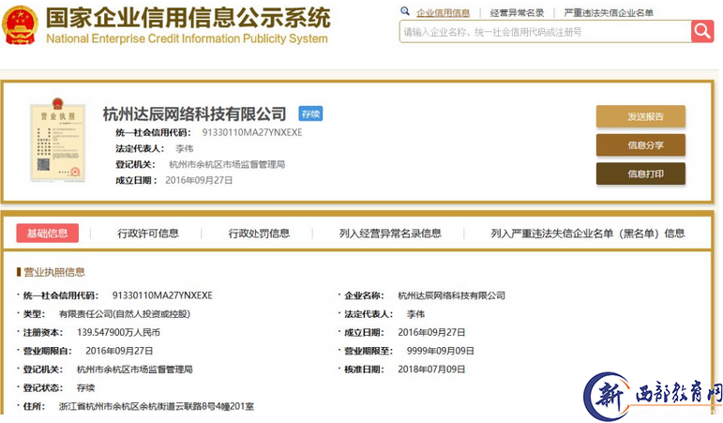Switch to the 行政许可信息 tab
The image size is (723, 423).
point(148,234)
